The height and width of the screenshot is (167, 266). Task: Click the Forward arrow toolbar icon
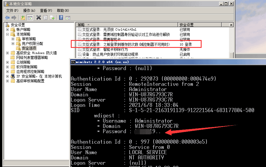pyautogui.click(x=14, y=18)
